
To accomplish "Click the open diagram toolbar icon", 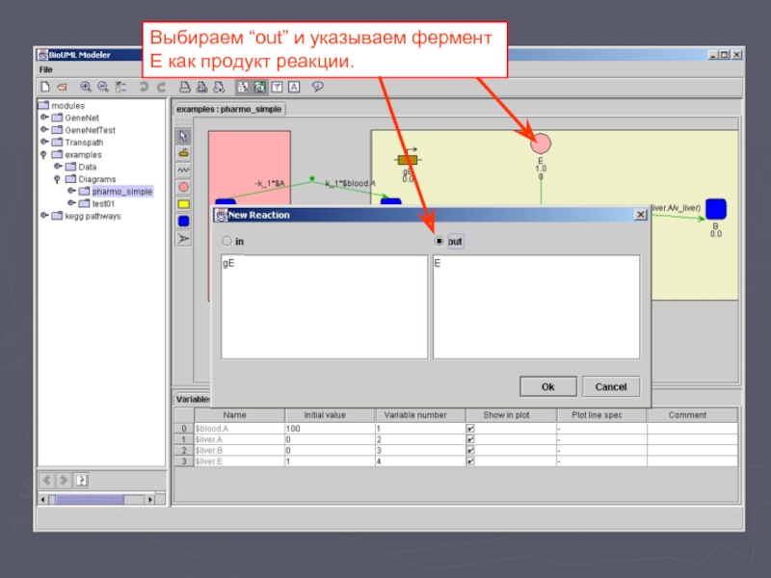I will coord(62,87).
